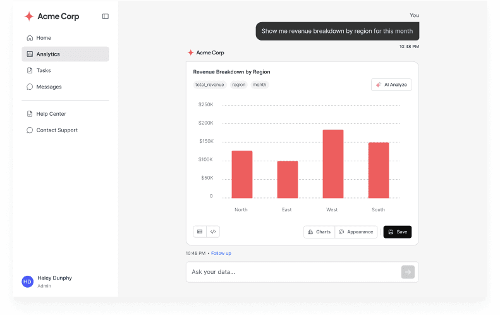Click the South revenue bar

[x=379, y=170]
